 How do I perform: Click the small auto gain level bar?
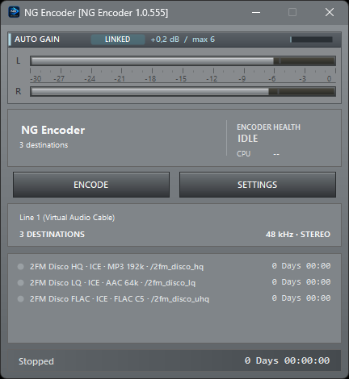pyautogui.click(x=311, y=40)
